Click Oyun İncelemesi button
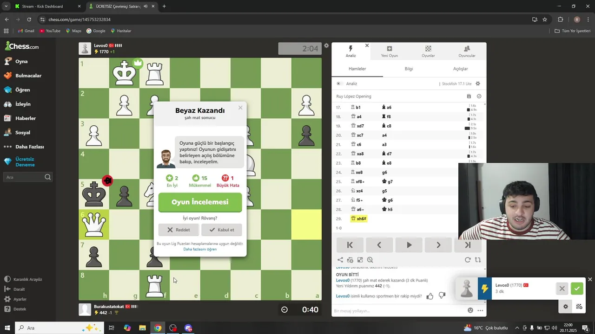Screen dimensions: 595x334 200,202
